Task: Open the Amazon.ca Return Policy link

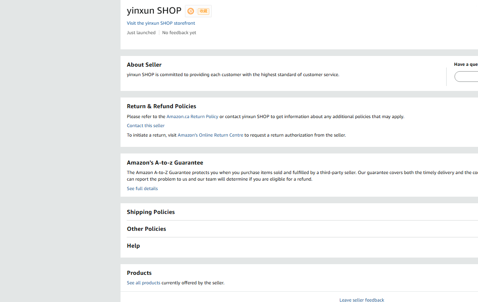Action: [192, 116]
